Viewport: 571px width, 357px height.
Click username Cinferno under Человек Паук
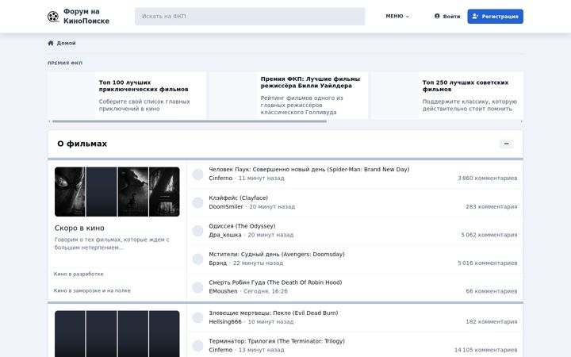(x=220, y=178)
